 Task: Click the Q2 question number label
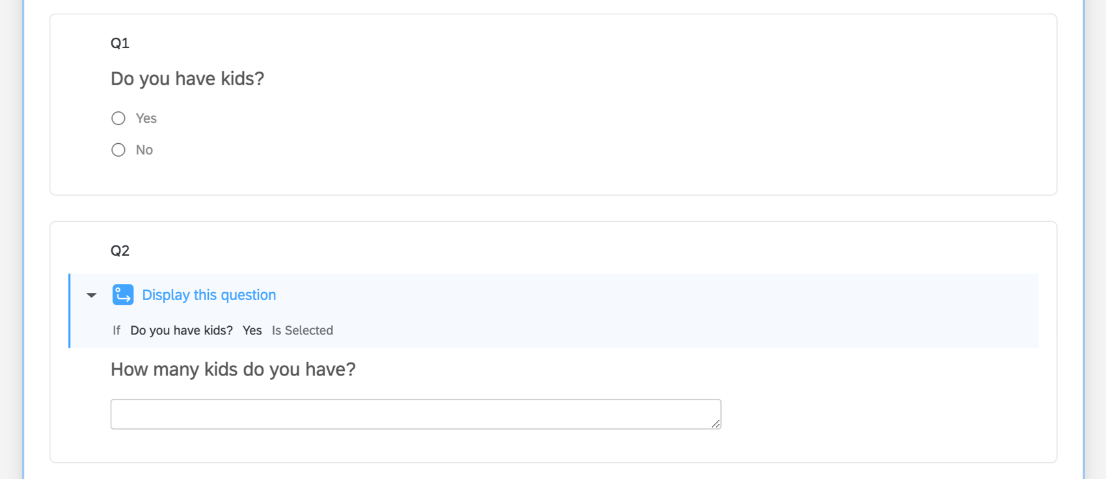[120, 251]
